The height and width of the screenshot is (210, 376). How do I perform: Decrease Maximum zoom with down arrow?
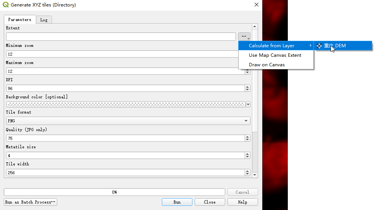[x=247, y=73]
